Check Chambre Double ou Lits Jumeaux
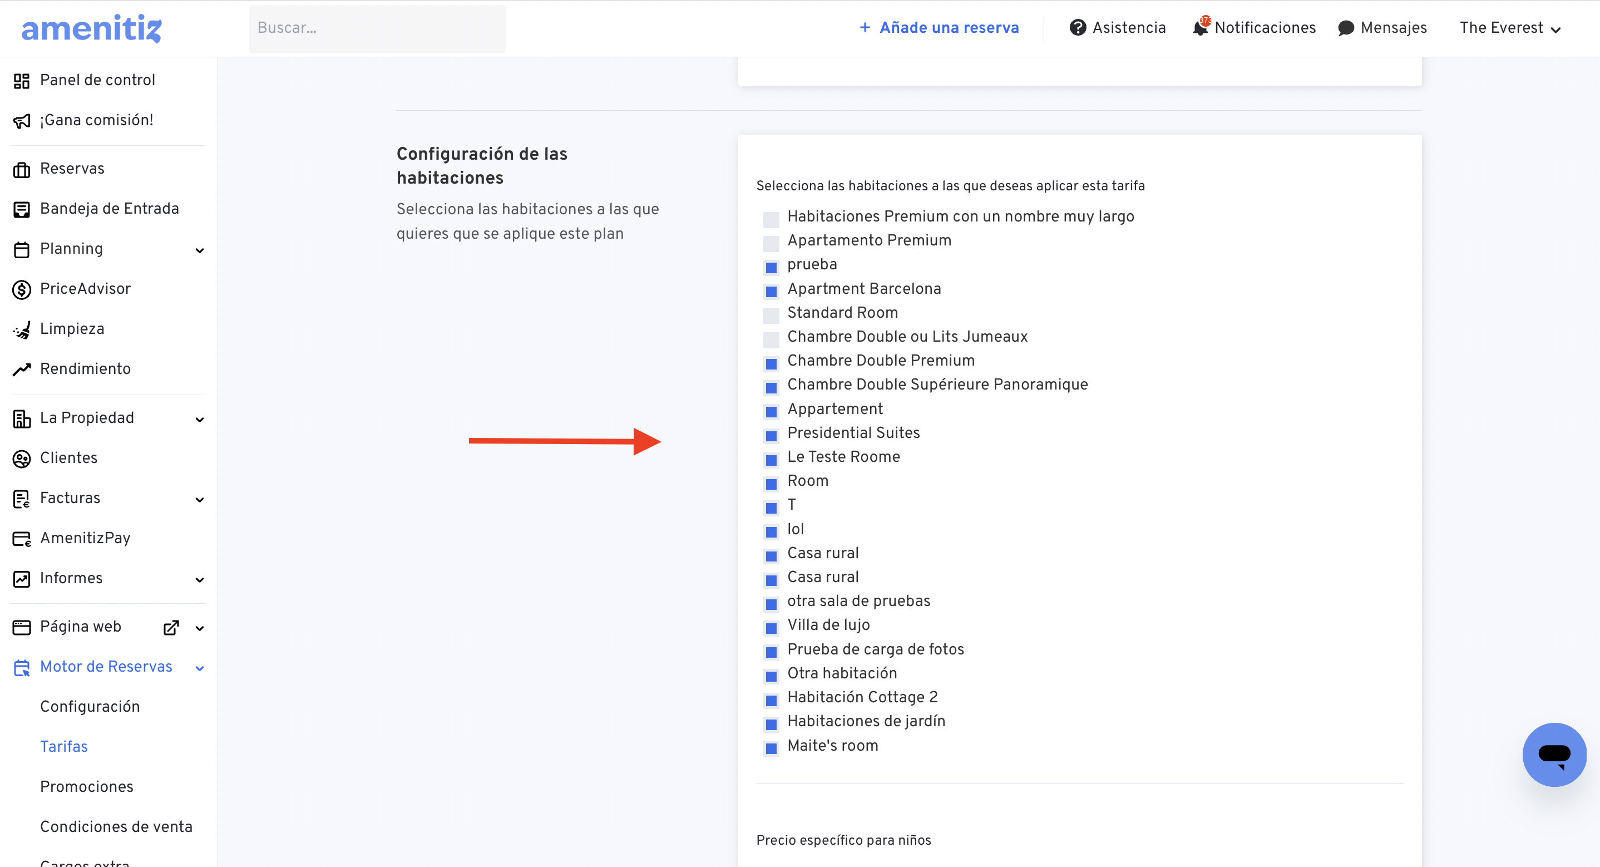 point(771,340)
